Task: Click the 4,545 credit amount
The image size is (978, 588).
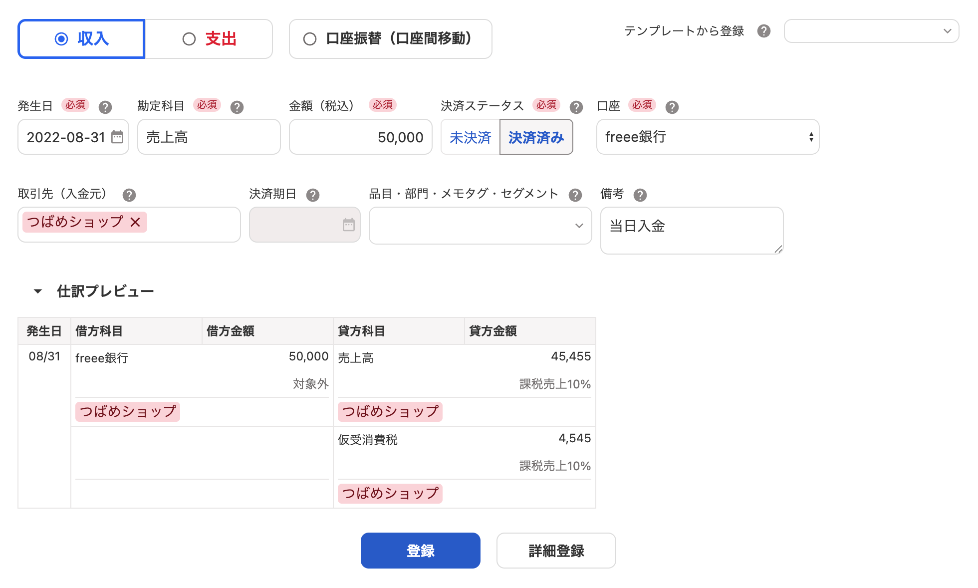Action: pos(575,438)
